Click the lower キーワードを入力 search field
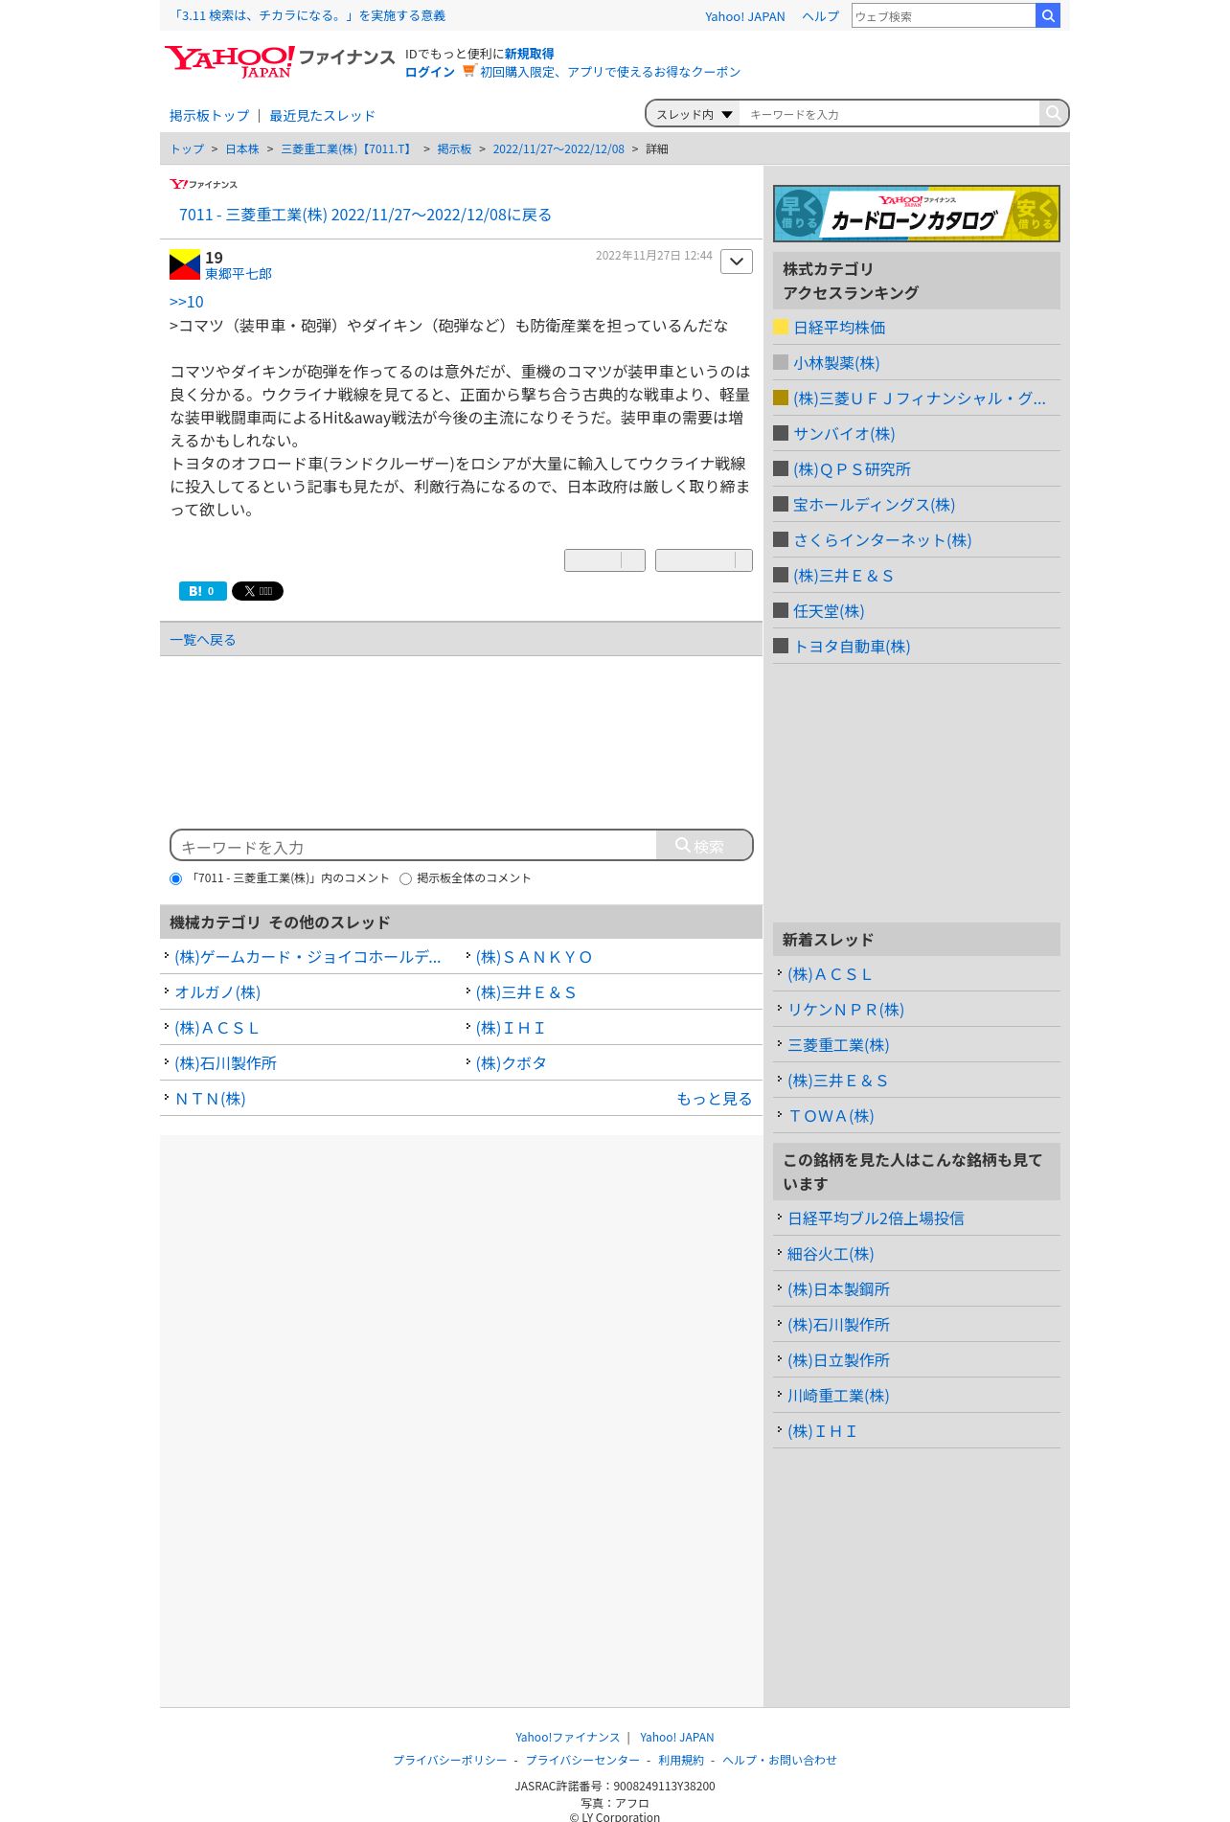The image size is (1230, 1822). click(414, 846)
